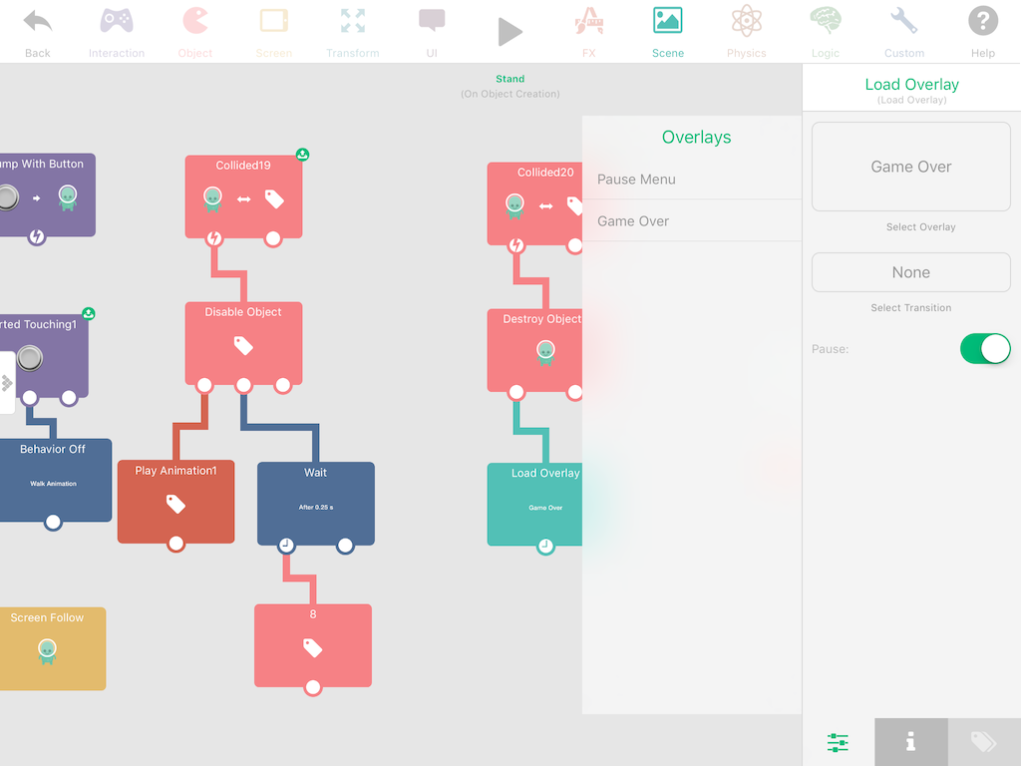The height and width of the screenshot is (766, 1021).
Task: Click the bottom output port of node 8
Action: click(x=313, y=687)
